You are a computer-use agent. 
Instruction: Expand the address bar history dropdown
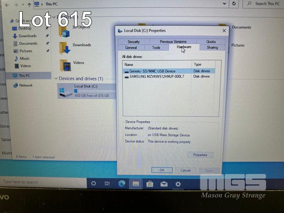click(x=224, y=4)
